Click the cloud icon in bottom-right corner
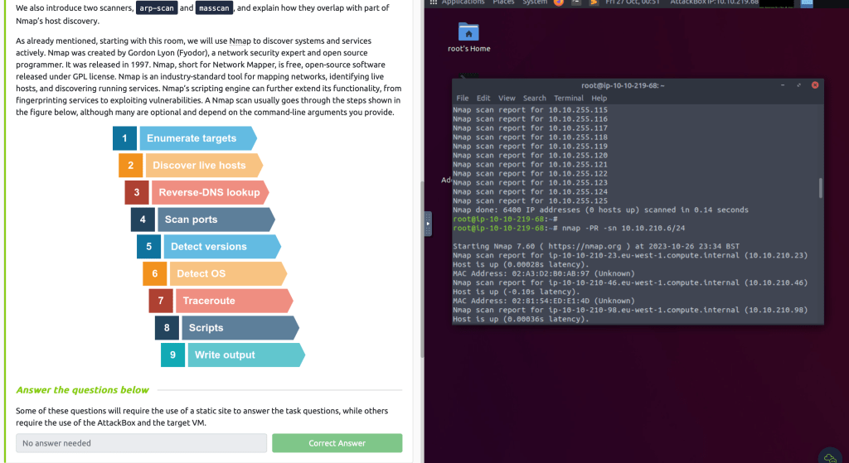Viewport: 849px width, 463px height. (828, 455)
